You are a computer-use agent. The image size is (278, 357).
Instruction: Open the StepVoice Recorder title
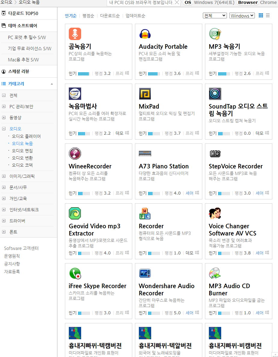coord(236,166)
